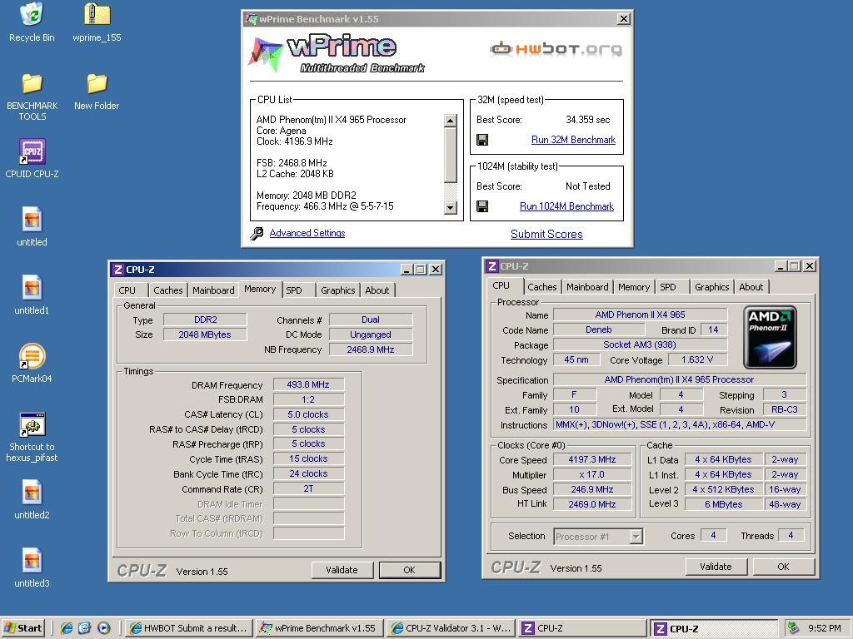853x639 pixels.
Task: Switch to CPU-Z Validator 3.1 taskbar window
Action: point(451,627)
